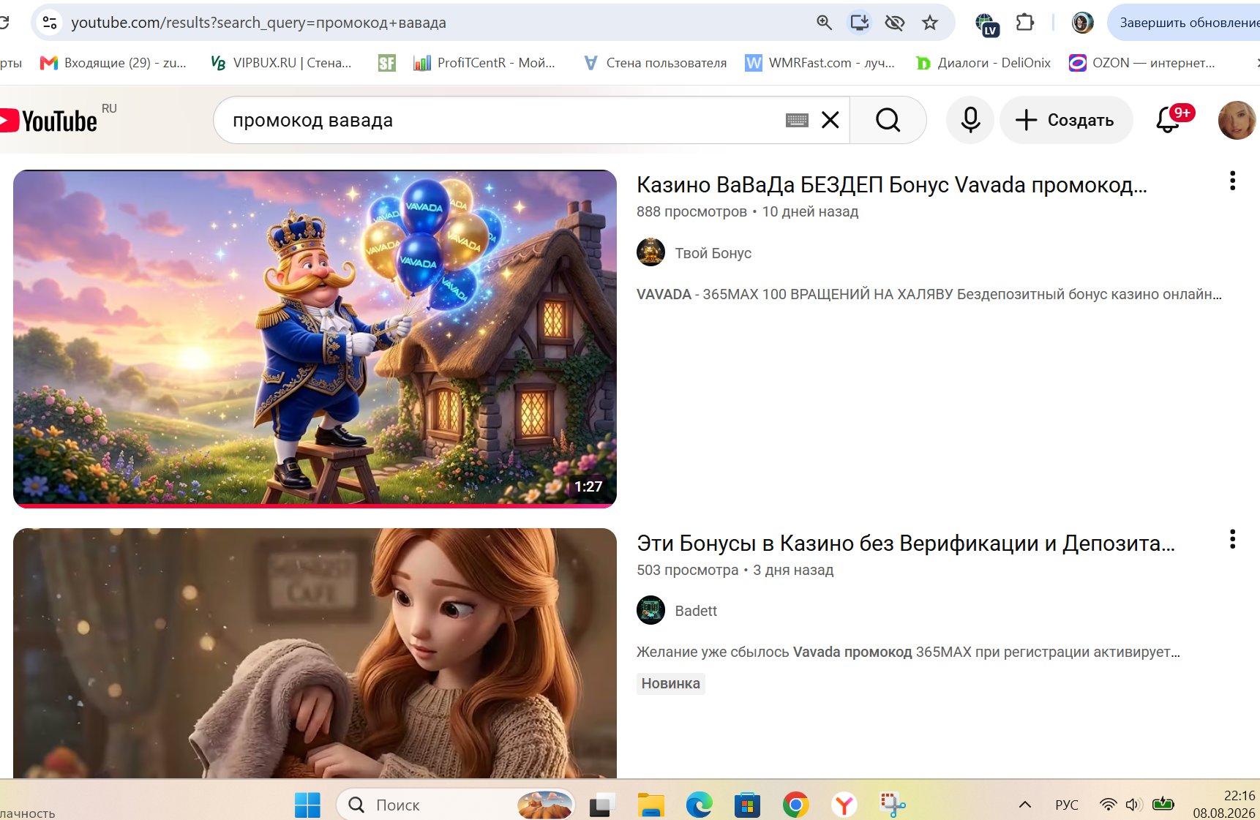Open the red-haired girl video thumbnail
The width and height of the screenshot is (1260, 820).
click(315, 652)
